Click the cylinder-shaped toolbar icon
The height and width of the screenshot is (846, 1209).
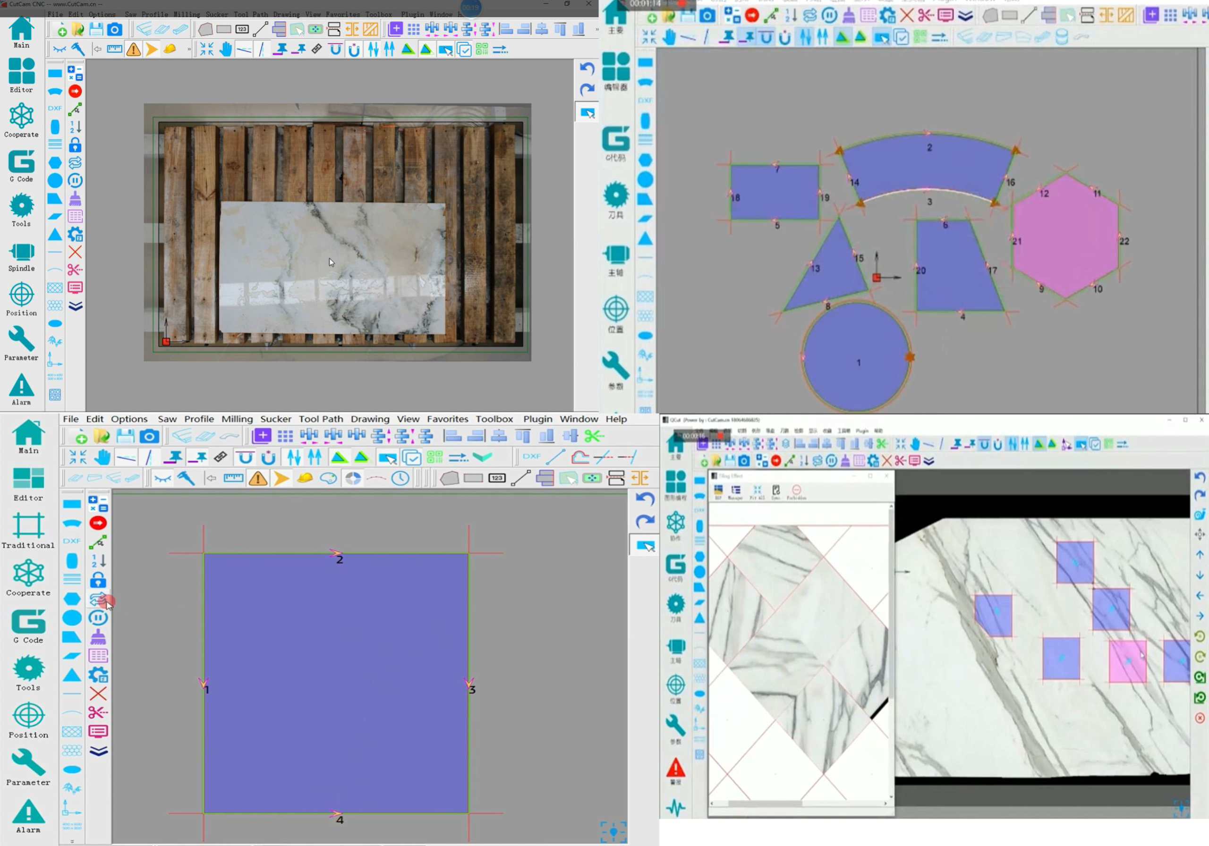click(x=1062, y=37)
